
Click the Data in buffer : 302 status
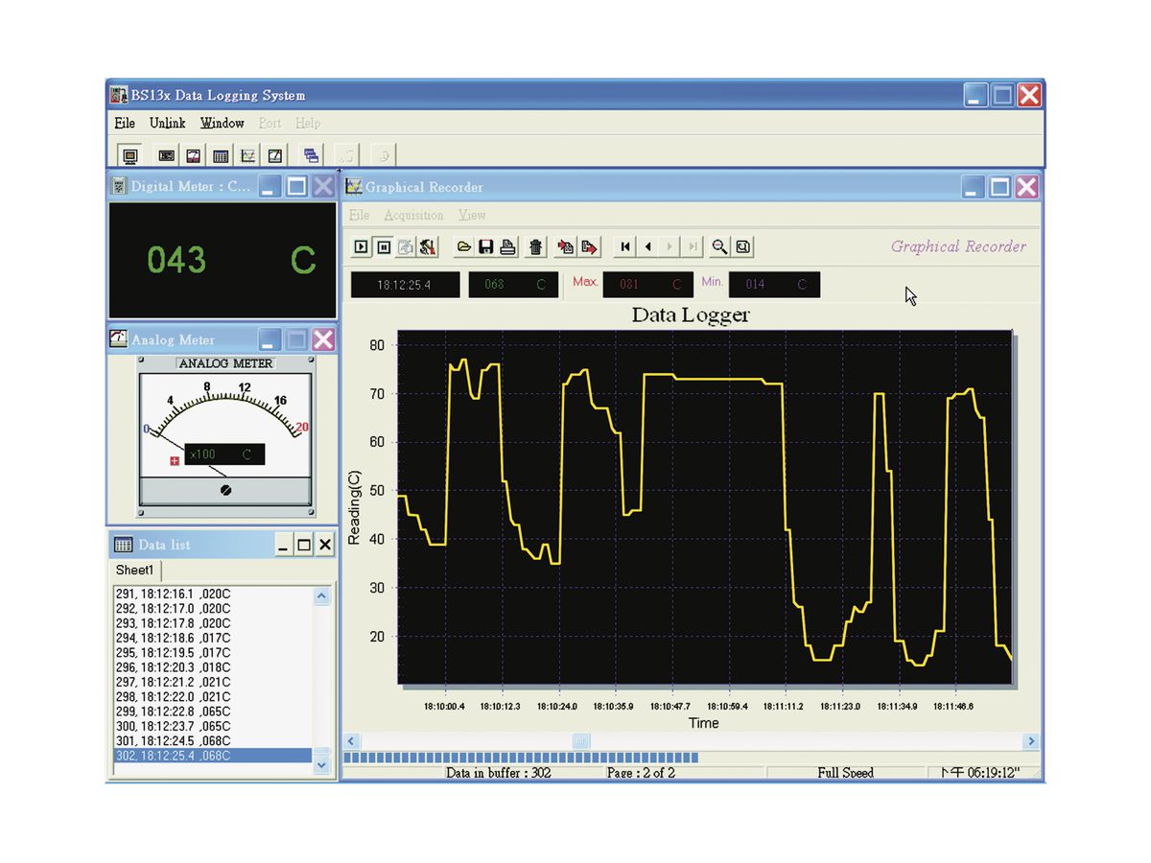coord(499,773)
